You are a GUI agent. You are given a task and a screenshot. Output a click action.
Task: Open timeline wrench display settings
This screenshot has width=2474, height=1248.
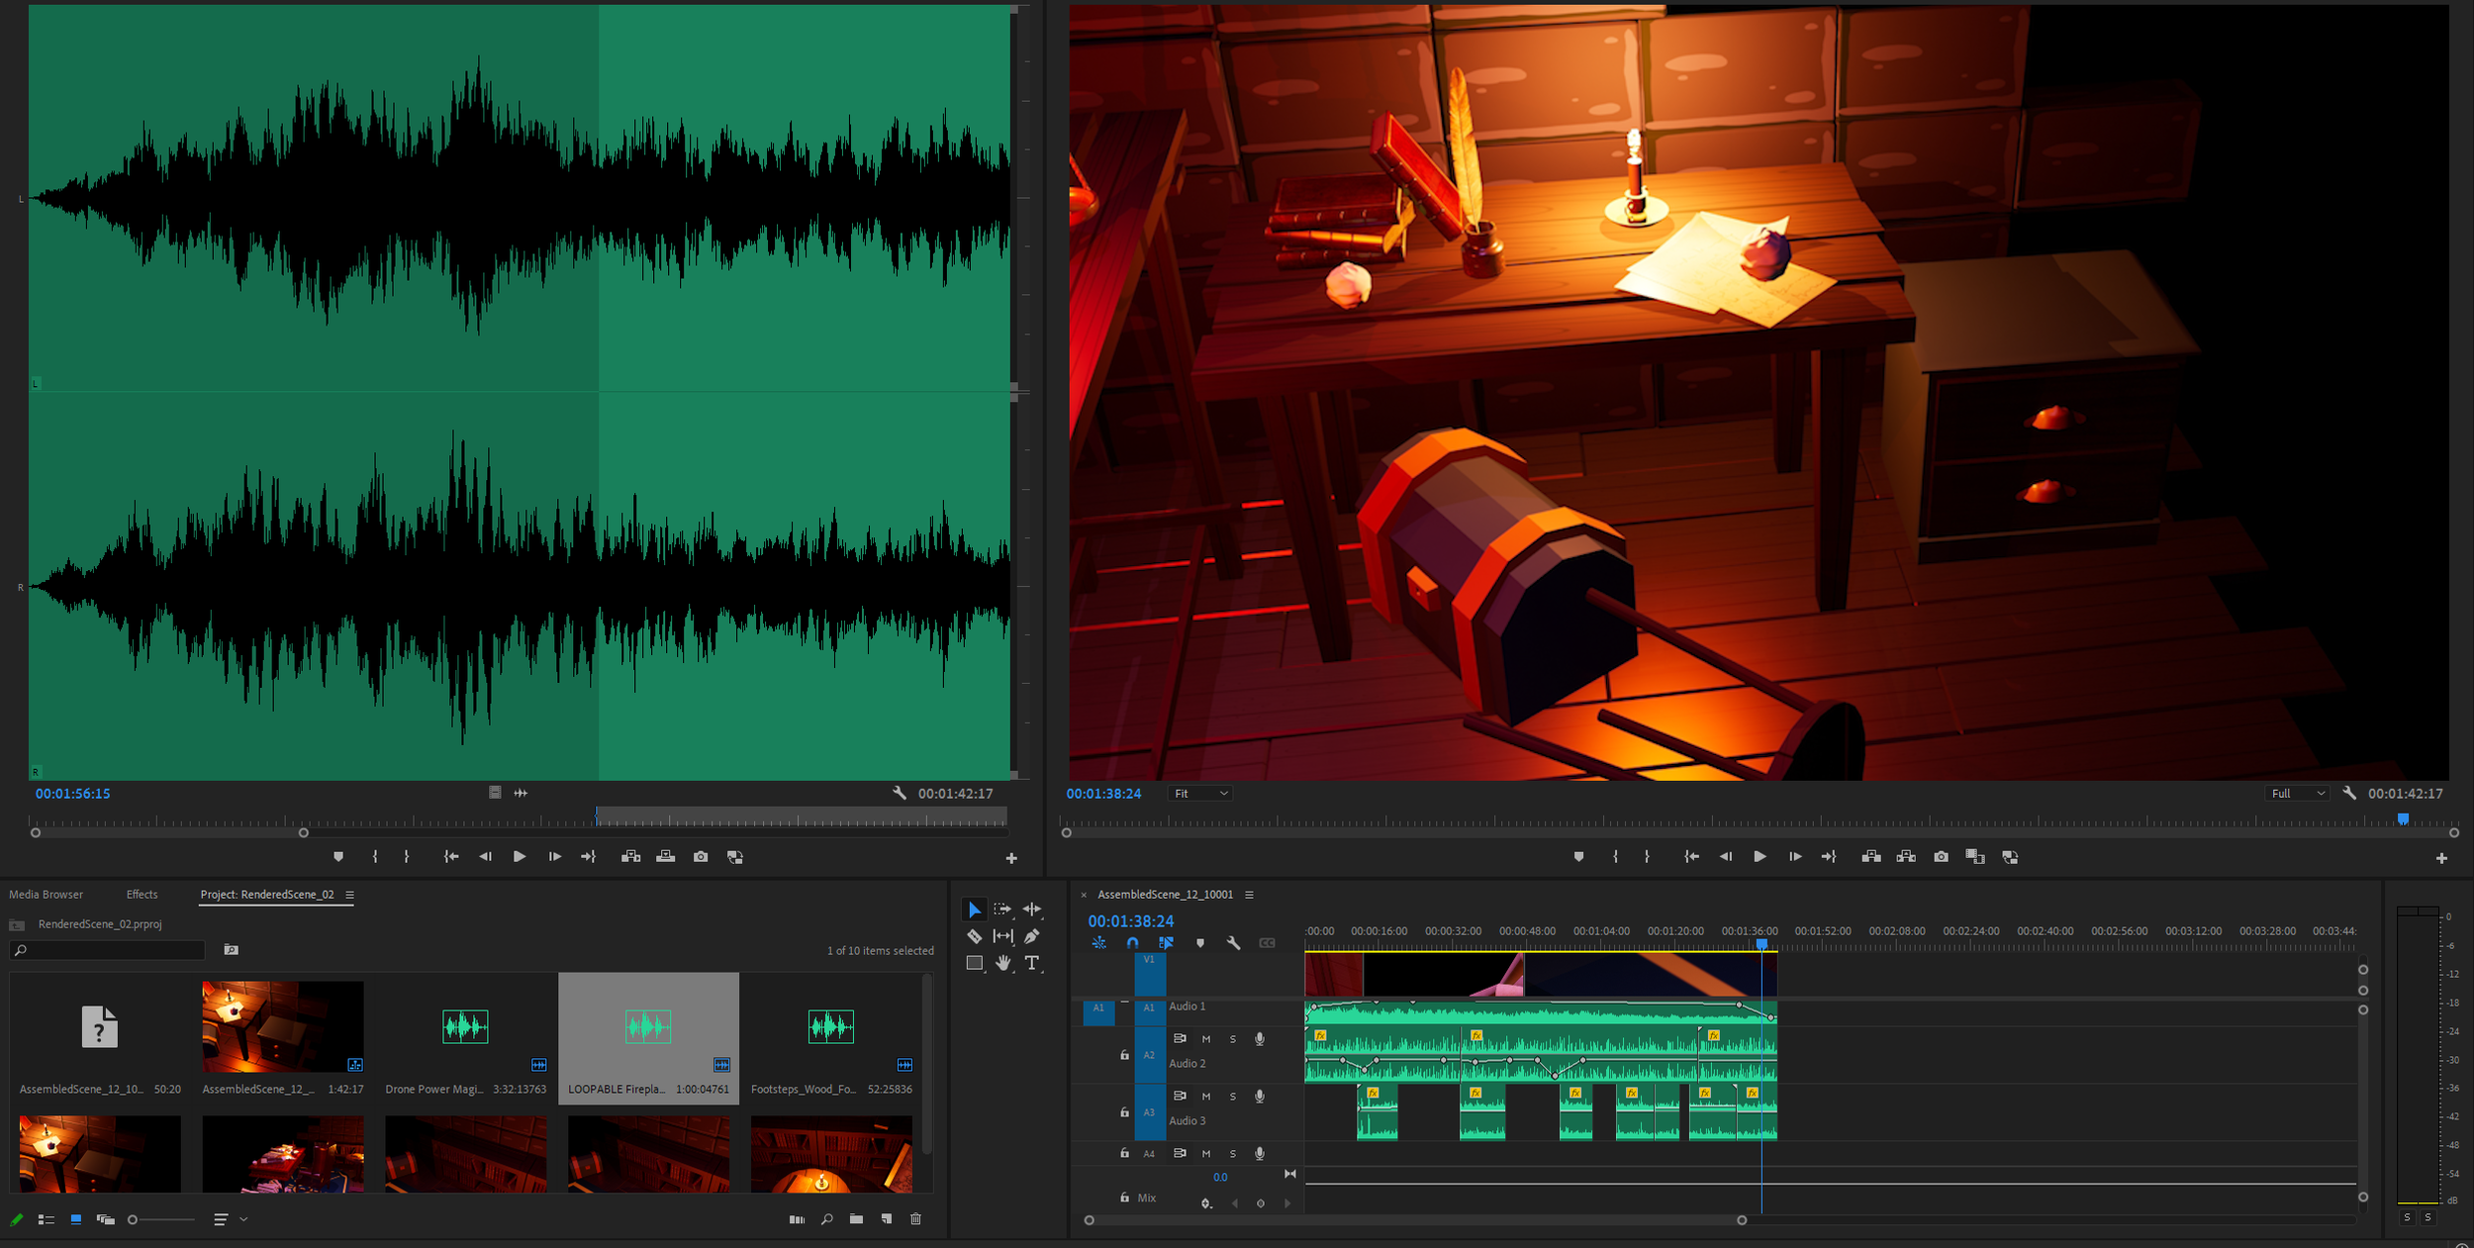click(1233, 943)
